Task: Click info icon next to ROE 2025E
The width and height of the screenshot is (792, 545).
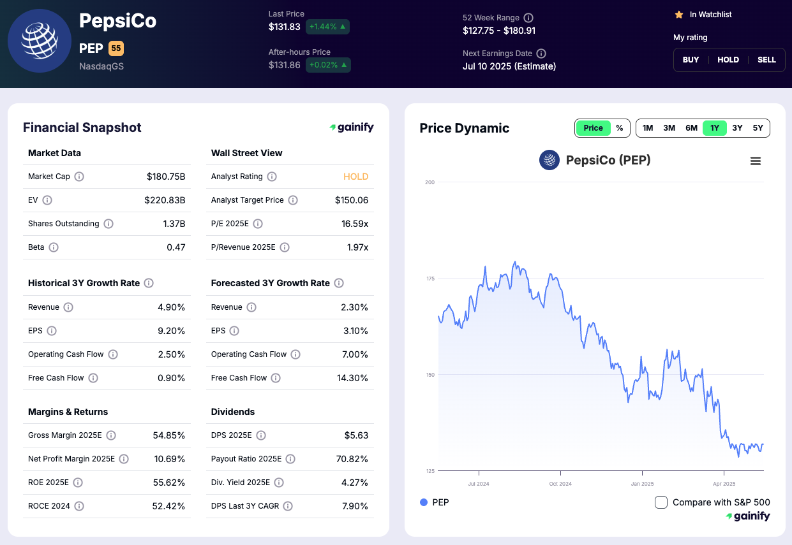Action: [x=78, y=483]
